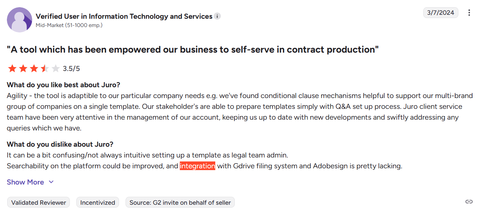This screenshot has height=213, width=479.
Task: Click the Validated Reviewer badge
Action: point(38,202)
